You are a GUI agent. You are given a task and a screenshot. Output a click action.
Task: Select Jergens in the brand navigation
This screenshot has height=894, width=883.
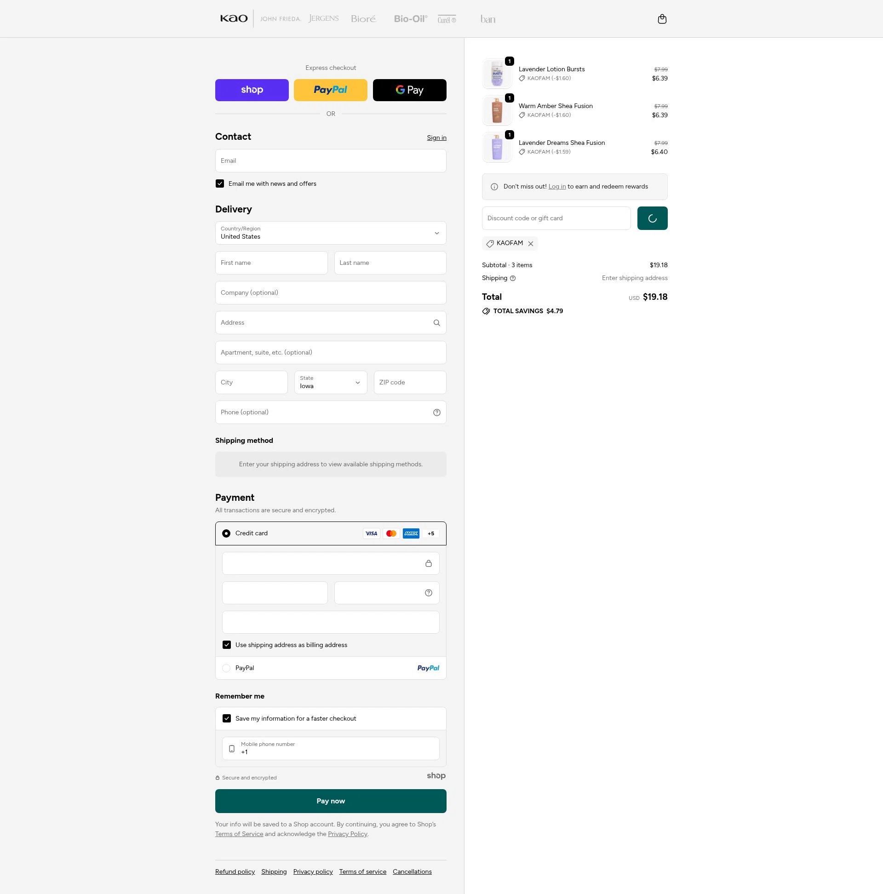pos(323,18)
